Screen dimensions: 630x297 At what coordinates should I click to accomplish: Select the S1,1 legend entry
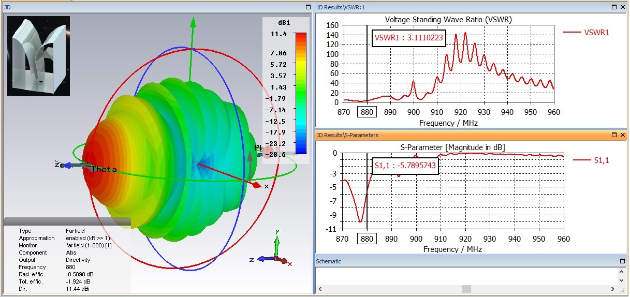point(591,160)
